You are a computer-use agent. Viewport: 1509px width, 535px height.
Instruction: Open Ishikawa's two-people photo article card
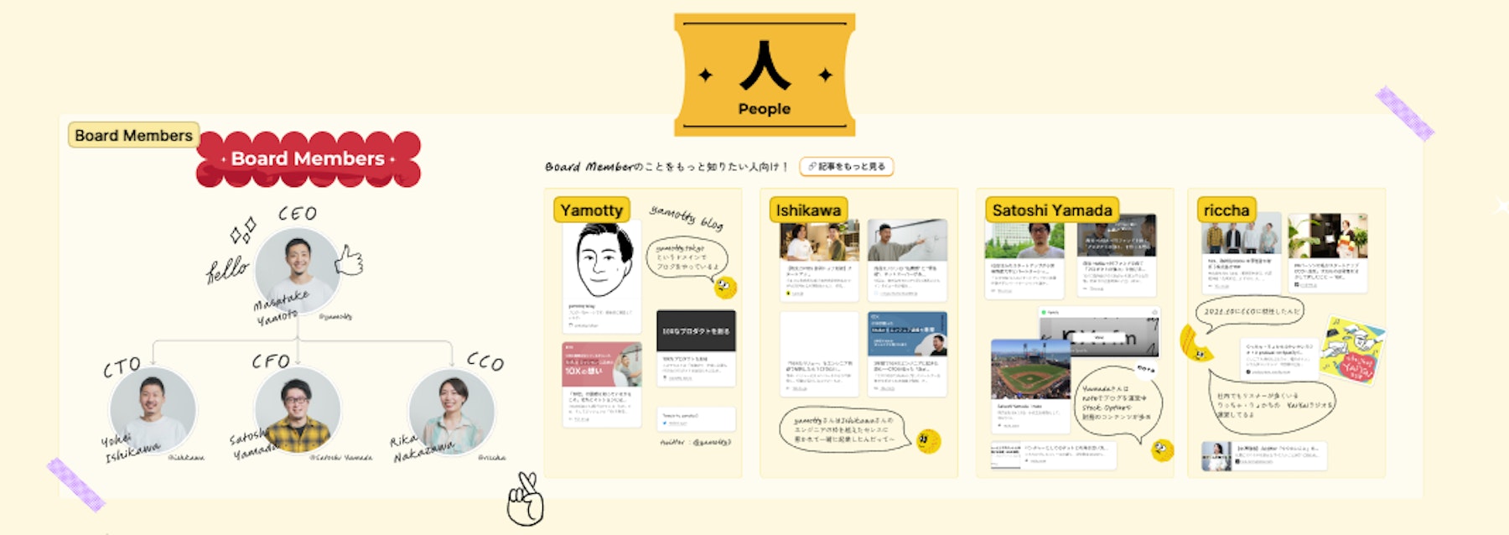pyautogui.click(x=819, y=260)
